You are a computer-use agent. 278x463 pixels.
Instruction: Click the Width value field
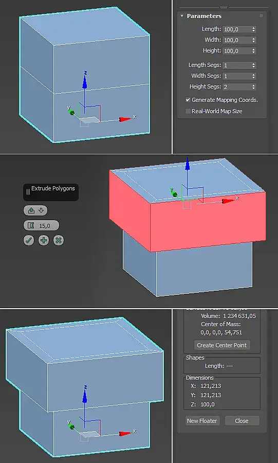237,40
